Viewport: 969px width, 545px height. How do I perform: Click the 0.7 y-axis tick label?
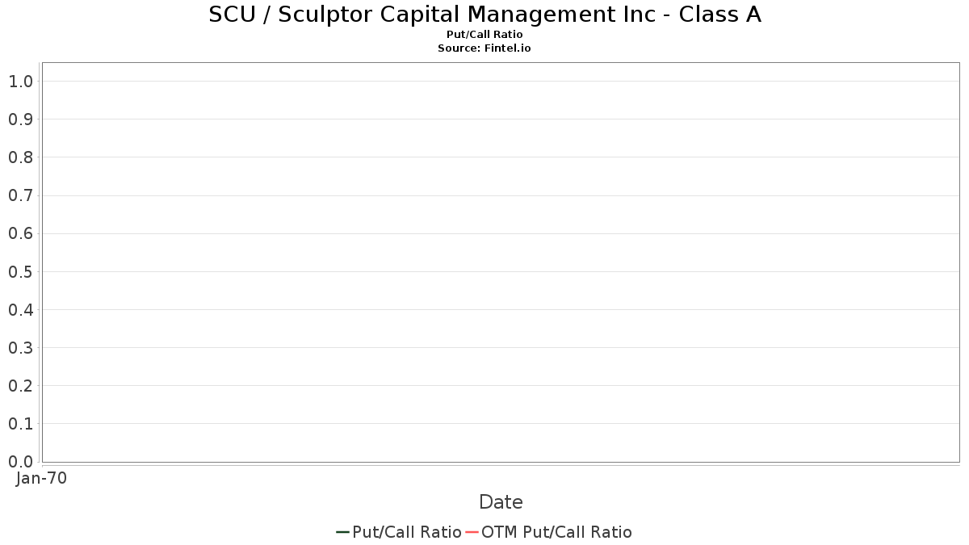pos(21,195)
